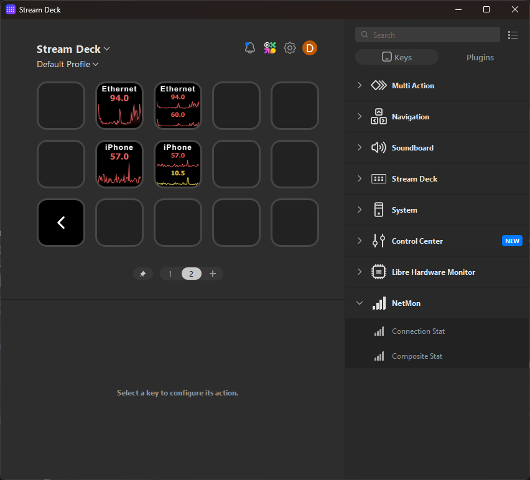This screenshot has width=530, height=480.
Task: Select the Ethernet 94.0 single-graph key
Action: [x=119, y=106]
